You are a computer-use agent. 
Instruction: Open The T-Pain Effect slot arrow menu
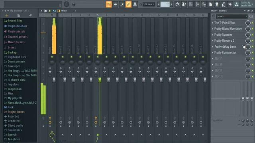pos(213,23)
